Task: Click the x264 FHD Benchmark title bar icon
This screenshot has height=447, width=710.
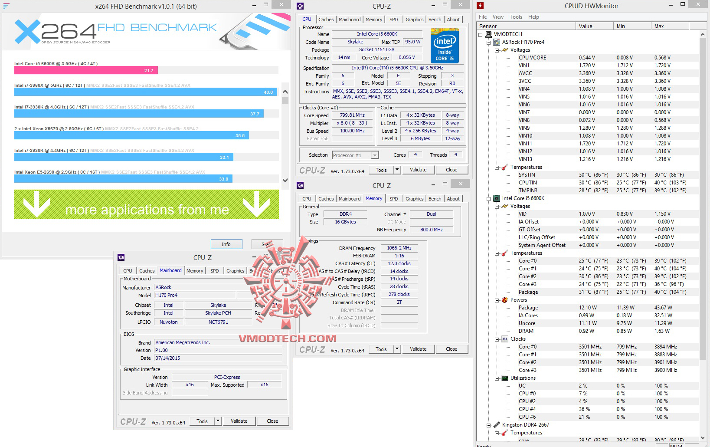Action: [x=6, y=6]
